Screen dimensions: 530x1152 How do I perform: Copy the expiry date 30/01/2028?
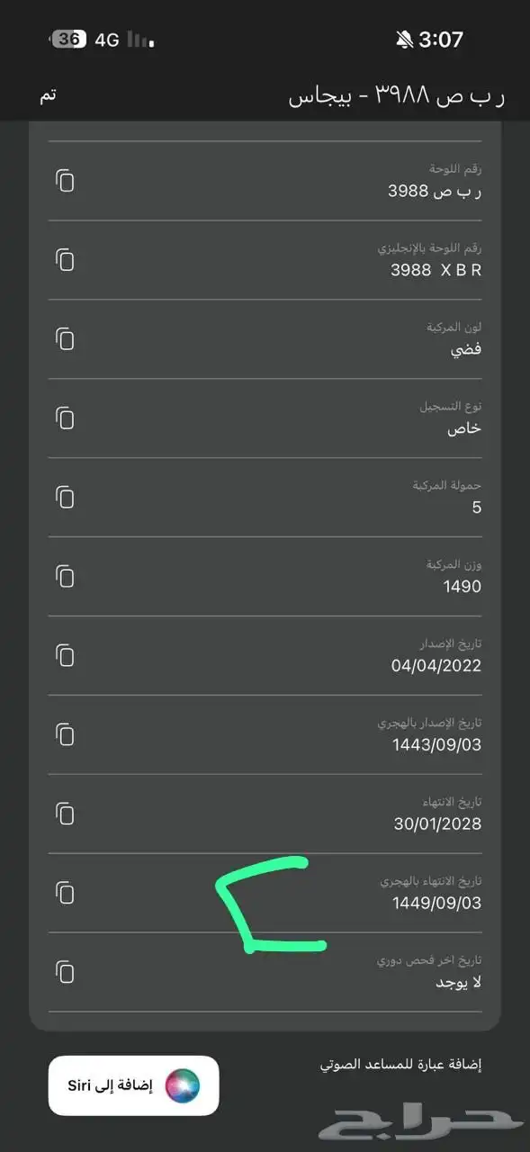(64, 813)
